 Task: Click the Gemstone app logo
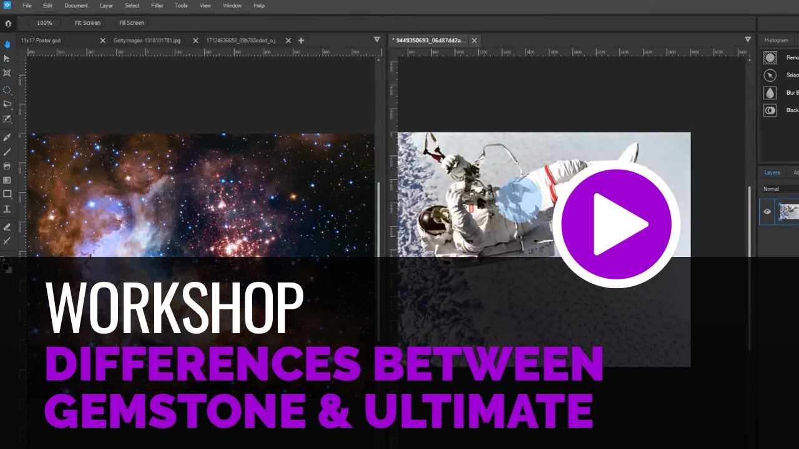click(x=7, y=6)
